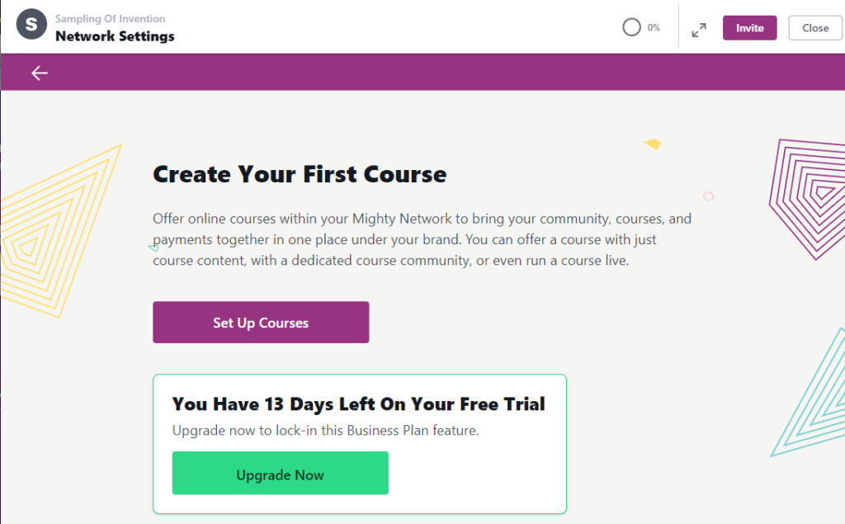The height and width of the screenshot is (524, 845).
Task: Click the 0% progress label
Action: tap(654, 27)
